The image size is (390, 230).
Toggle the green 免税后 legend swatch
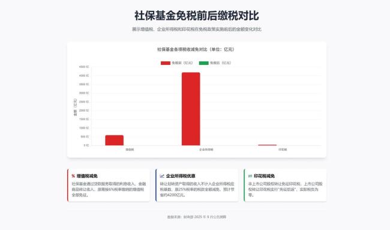(x=204, y=63)
